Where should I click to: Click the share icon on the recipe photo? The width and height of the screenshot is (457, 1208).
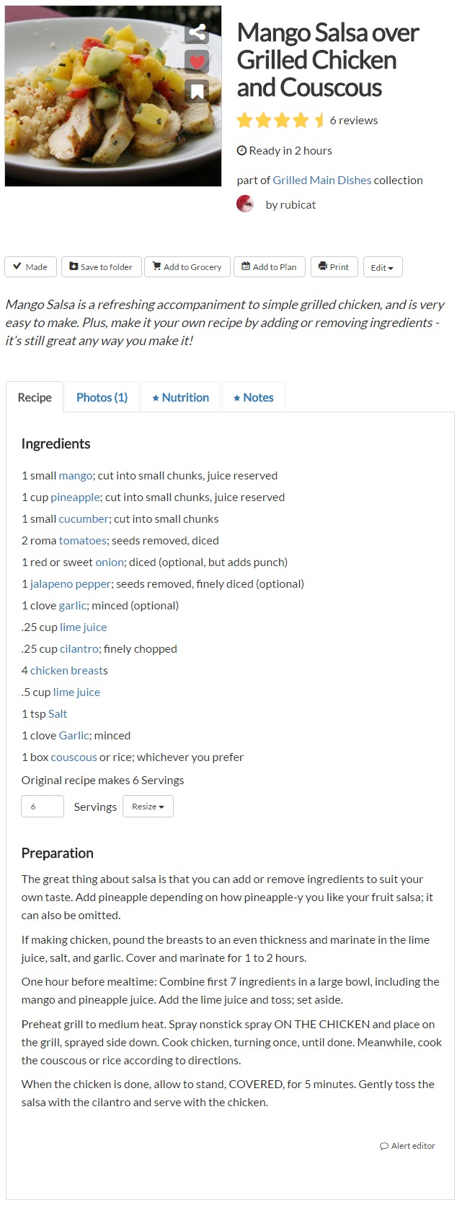197,32
